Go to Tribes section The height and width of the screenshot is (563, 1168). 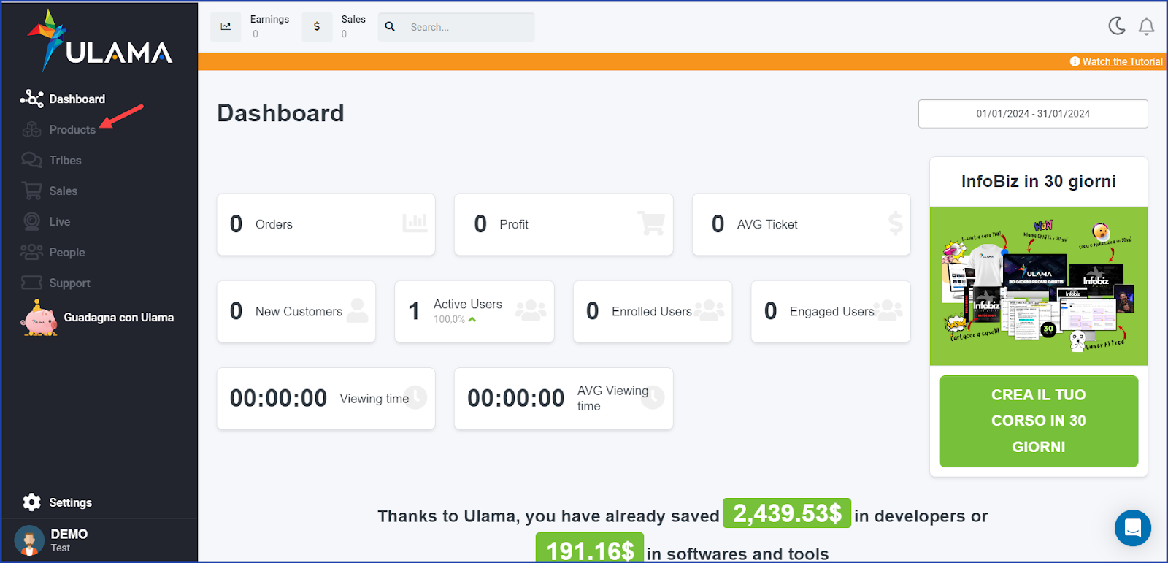(x=65, y=160)
